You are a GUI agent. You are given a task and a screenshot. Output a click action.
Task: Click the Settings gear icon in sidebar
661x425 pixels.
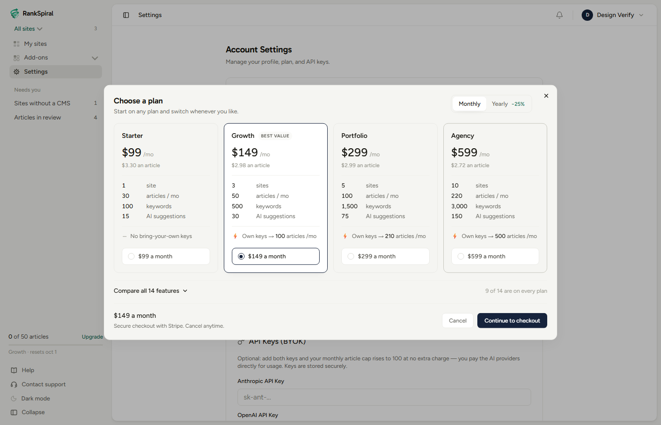click(17, 72)
